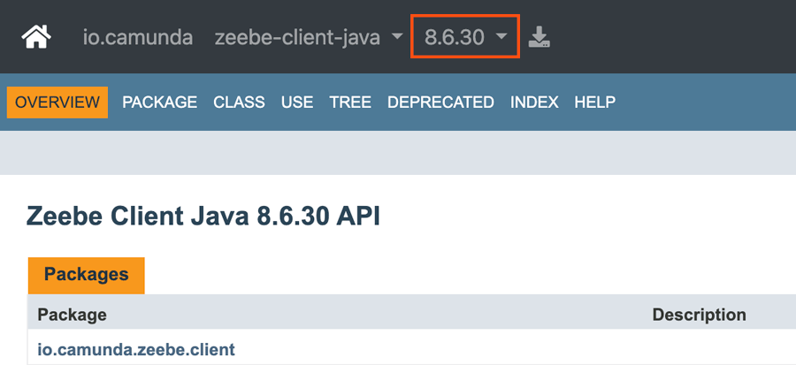Click the io.camunda group link
This screenshot has height=365, width=796.
[x=138, y=38]
